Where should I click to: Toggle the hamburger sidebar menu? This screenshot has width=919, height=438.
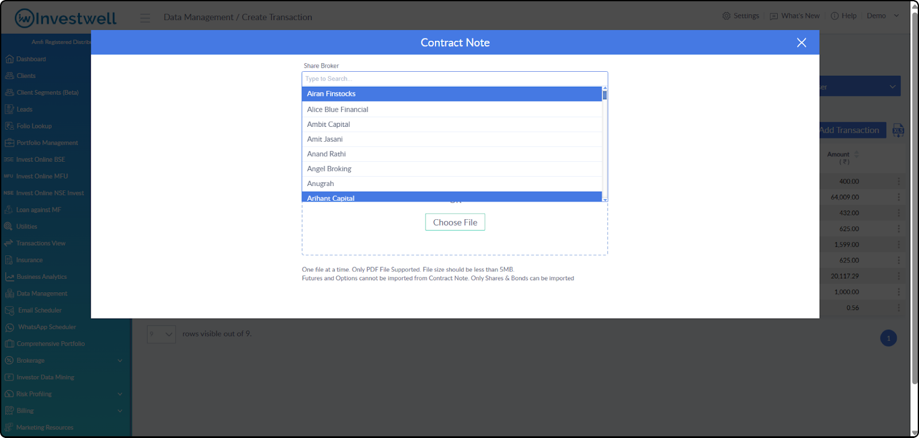tap(145, 18)
